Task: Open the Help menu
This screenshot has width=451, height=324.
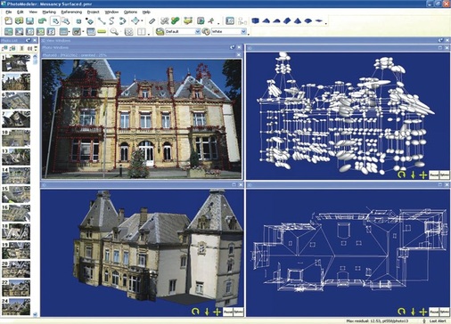Action: click(146, 12)
